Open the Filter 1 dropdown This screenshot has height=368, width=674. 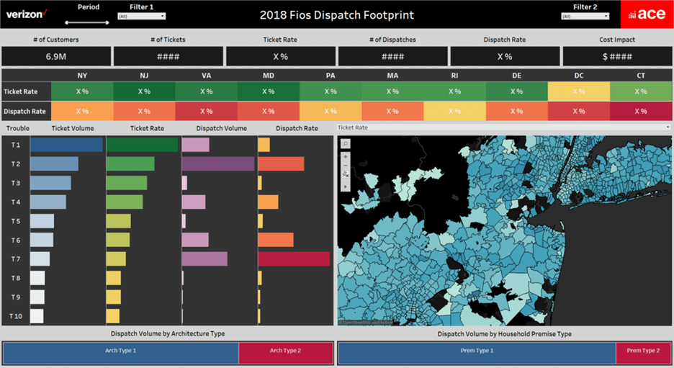(141, 17)
